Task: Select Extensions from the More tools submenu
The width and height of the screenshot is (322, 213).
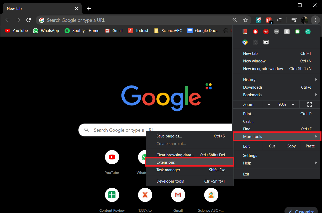Action: tap(166, 162)
